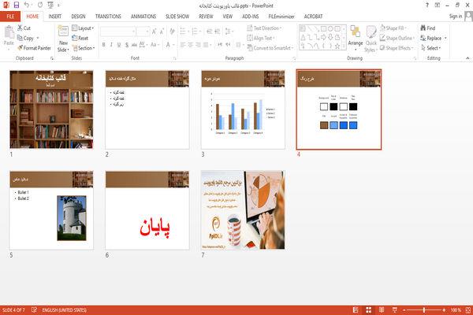
Task: Open the font name combo box
Action: [118, 31]
